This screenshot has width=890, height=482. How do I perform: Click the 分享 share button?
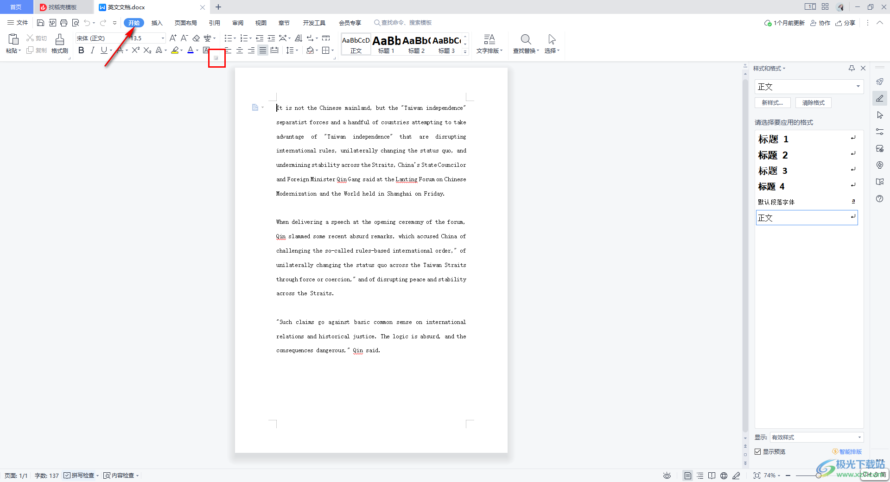(x=845, y=23)
